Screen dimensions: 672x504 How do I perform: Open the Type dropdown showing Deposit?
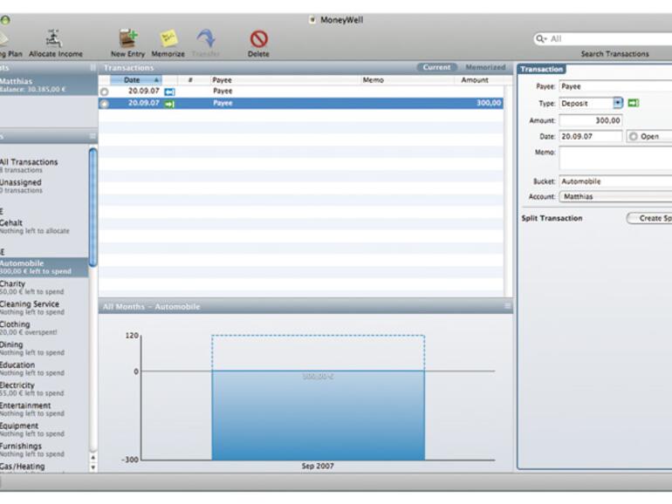(618, 103)
